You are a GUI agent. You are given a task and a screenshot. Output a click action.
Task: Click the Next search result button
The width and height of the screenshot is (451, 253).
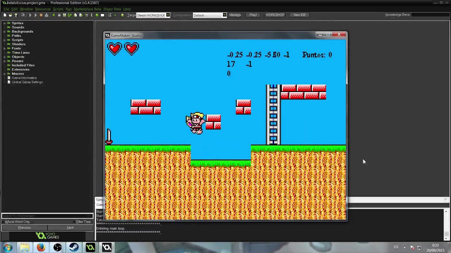click(x=70, y=228)
